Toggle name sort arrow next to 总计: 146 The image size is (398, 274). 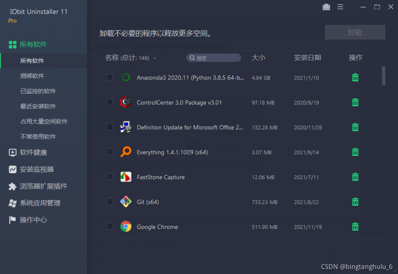tap(155, 58)
